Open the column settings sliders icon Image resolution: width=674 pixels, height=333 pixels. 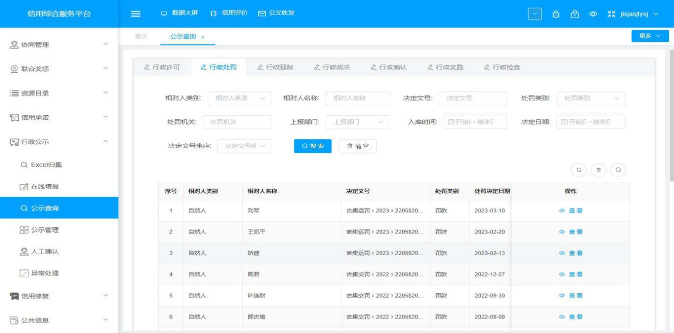599,170
